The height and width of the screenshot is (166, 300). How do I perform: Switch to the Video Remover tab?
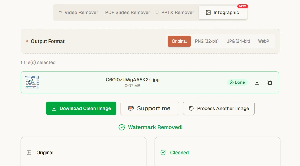[78, 12]
